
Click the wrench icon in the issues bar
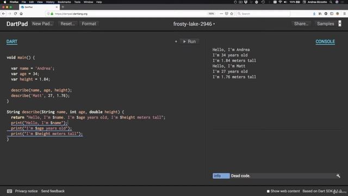(x=338, y=176)
